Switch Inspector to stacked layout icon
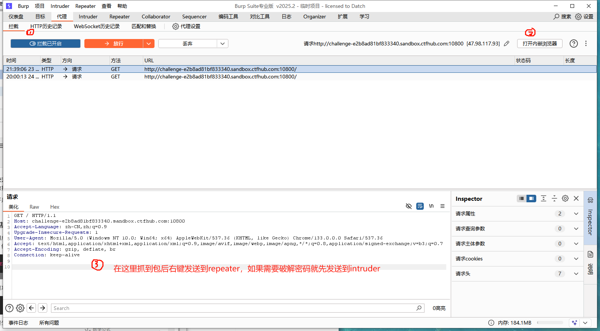 tap(521, 199)
